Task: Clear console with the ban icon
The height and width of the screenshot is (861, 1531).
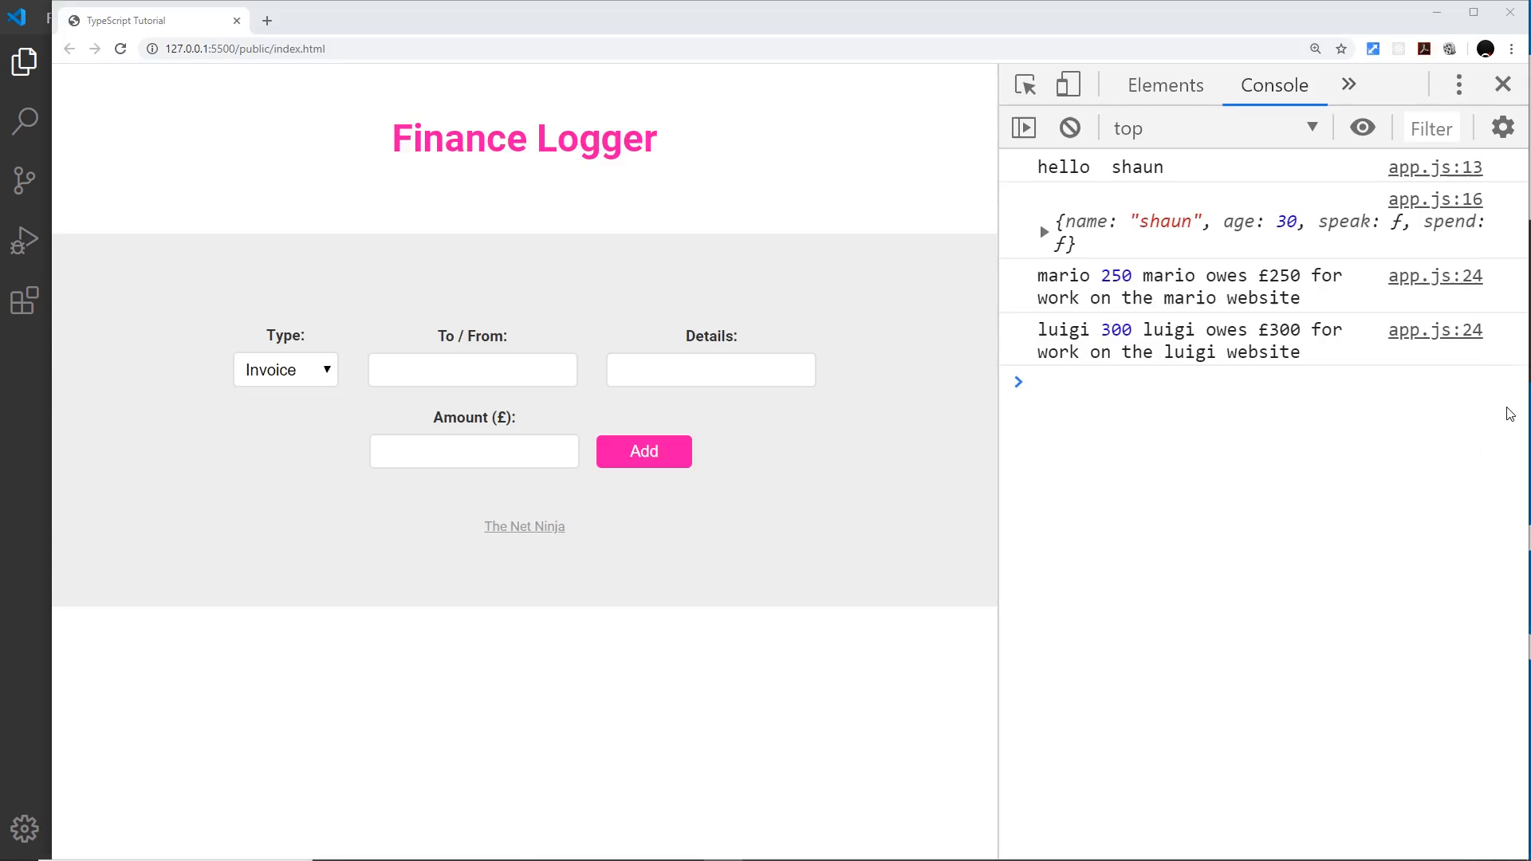Action: pyautogui.click(x=1070, y=128)
